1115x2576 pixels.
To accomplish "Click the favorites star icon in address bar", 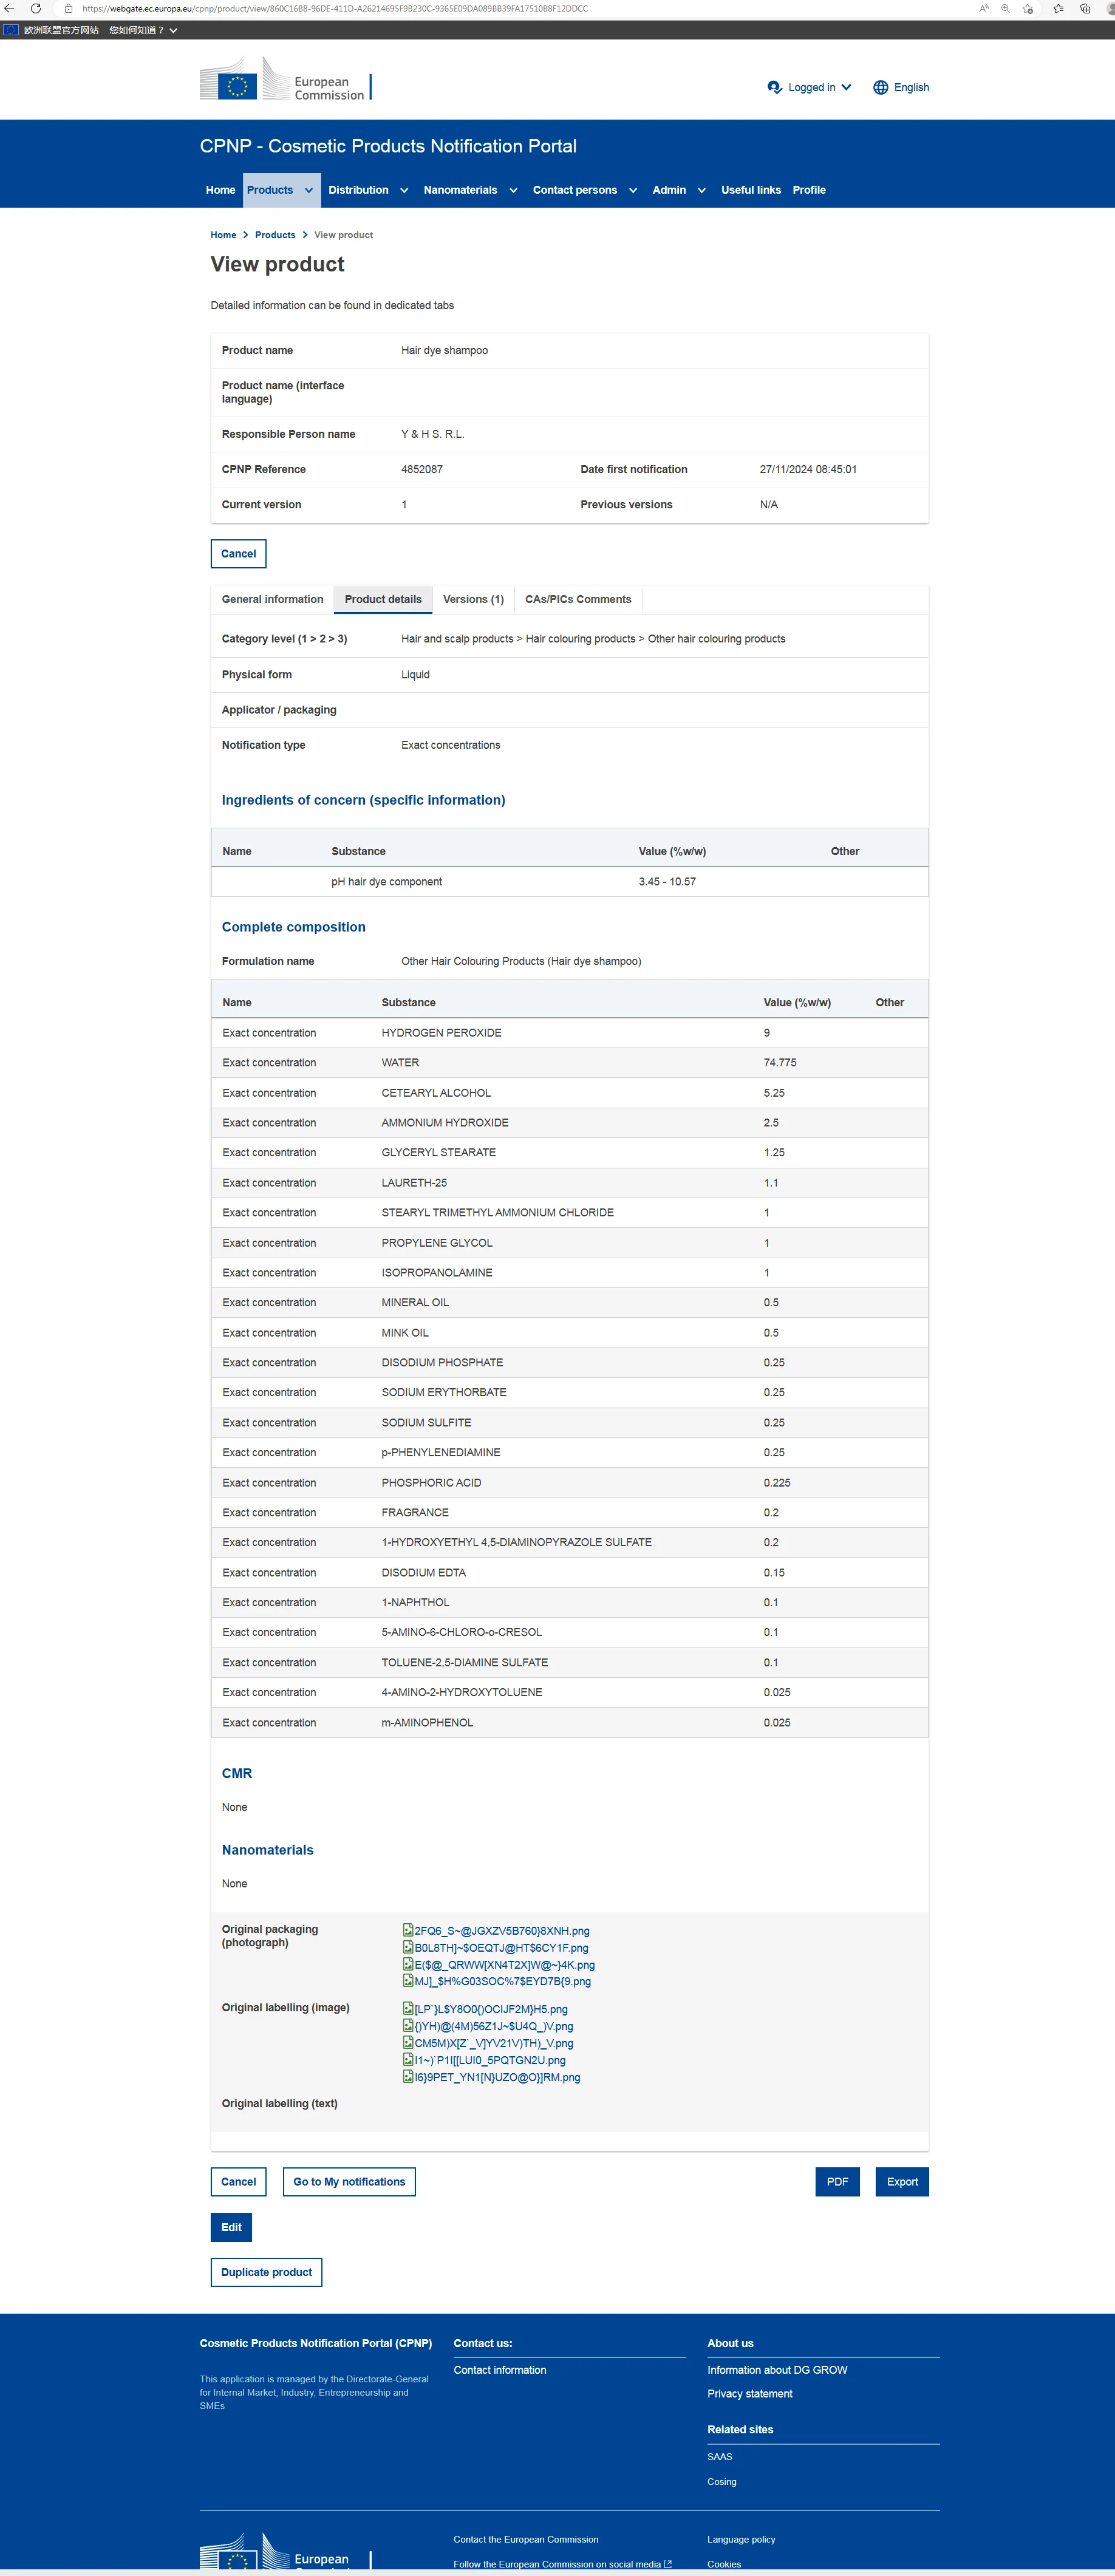I will [1027, 8].
